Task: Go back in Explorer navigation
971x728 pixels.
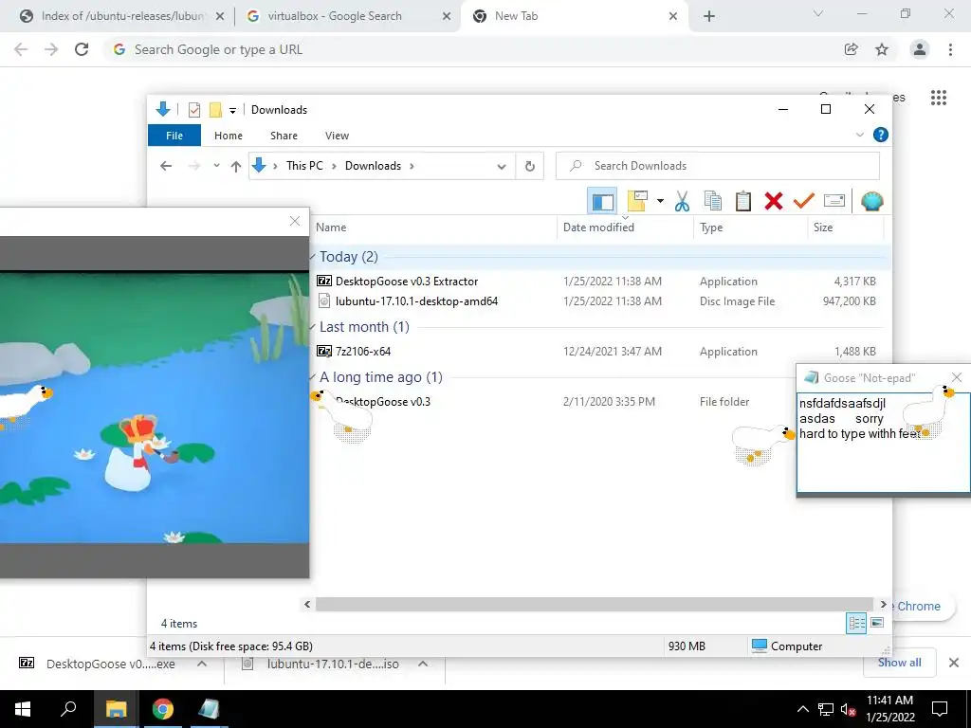Action: click(165, 165)
